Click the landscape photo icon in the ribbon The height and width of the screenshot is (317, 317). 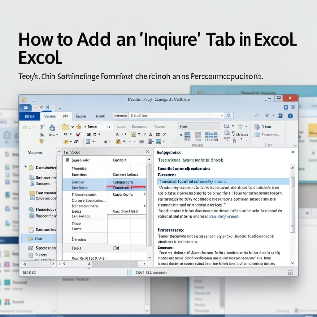pos(158,141)
